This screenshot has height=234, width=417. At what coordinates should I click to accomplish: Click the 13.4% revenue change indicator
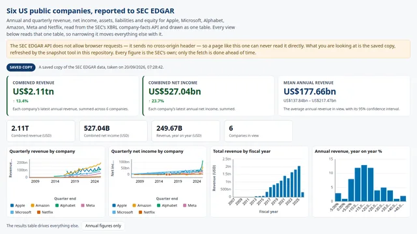20,101
